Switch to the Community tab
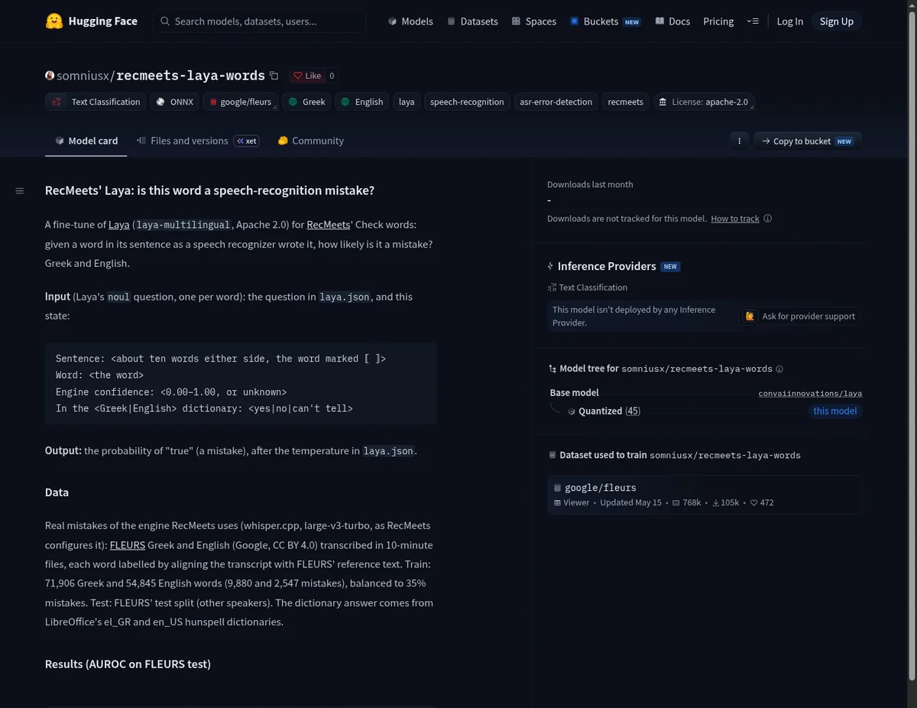917x708 pixels. click(310, 141)
